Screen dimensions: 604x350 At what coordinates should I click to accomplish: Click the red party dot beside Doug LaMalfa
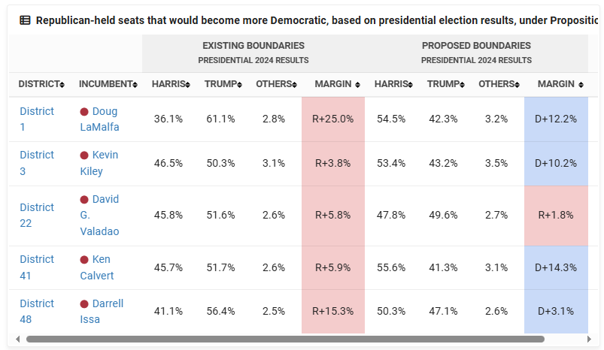(x=84, y=111)
